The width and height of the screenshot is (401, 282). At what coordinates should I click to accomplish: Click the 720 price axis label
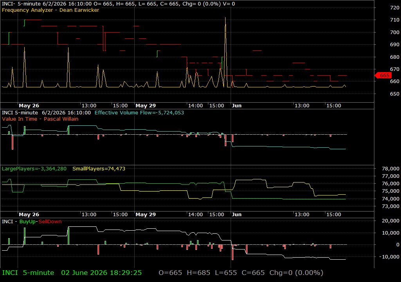[395, 8]
